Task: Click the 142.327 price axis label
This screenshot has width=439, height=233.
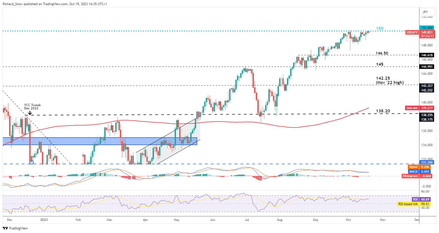Action: (x=427, y=86)
